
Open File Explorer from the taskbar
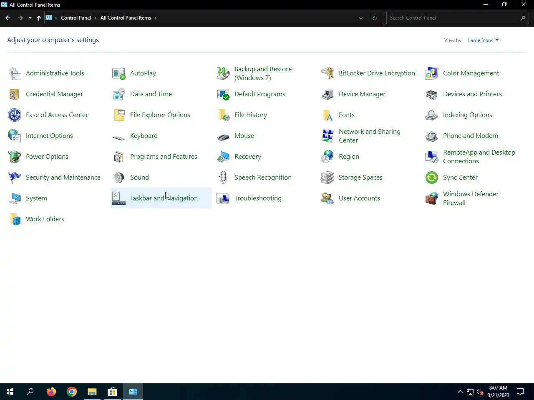click(92, 392)
